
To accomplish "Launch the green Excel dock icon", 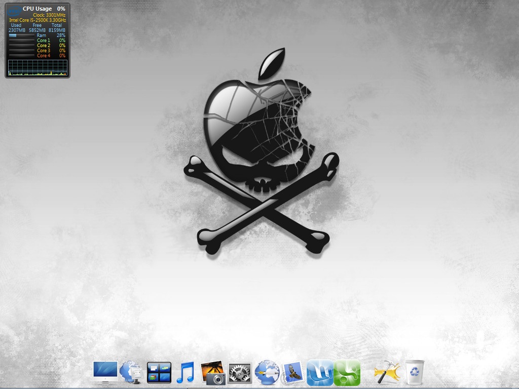I will pyautogui.click(x=347, y=373).
